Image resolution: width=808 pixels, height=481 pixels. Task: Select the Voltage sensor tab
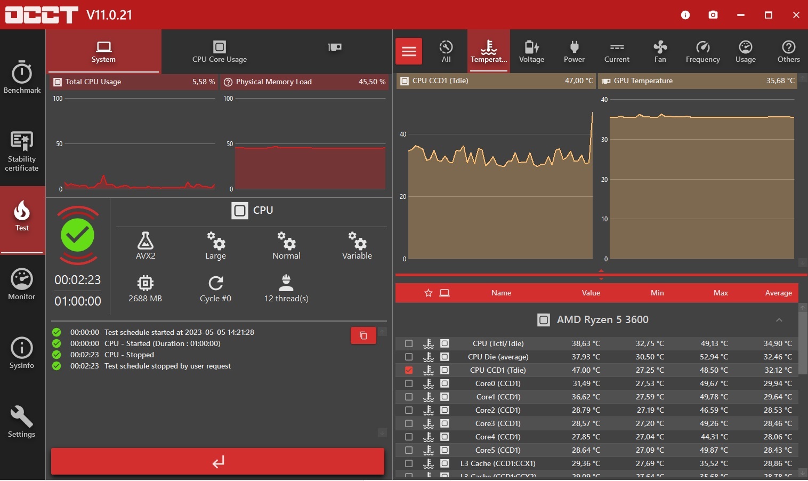pos(531,52)
